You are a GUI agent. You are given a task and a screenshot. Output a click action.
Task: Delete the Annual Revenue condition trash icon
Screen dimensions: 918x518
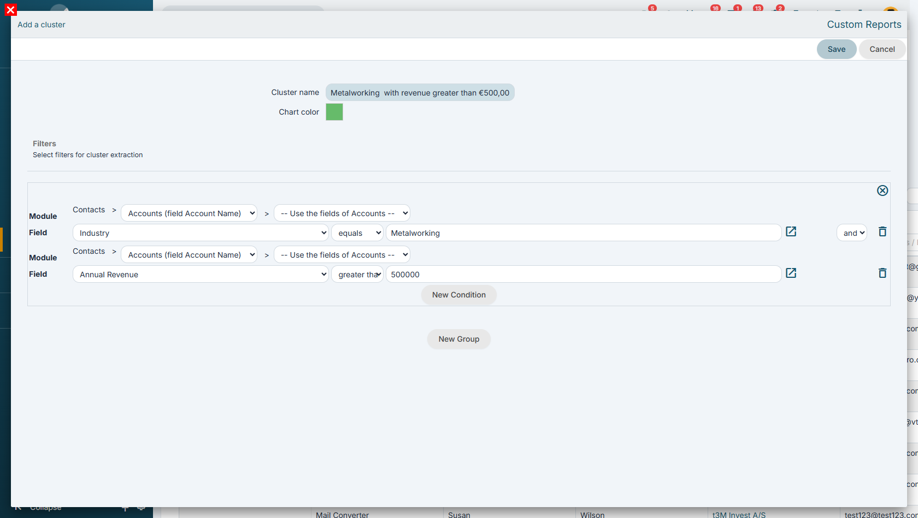coord(882,273)
